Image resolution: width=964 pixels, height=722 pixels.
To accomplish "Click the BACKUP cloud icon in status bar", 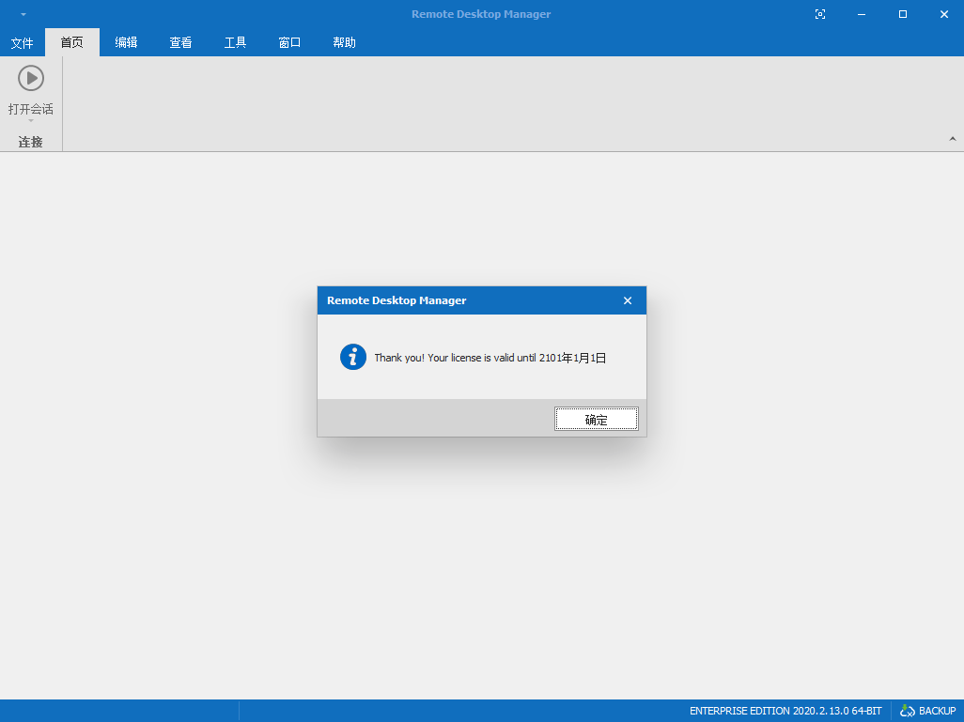I will pos(908,711).
